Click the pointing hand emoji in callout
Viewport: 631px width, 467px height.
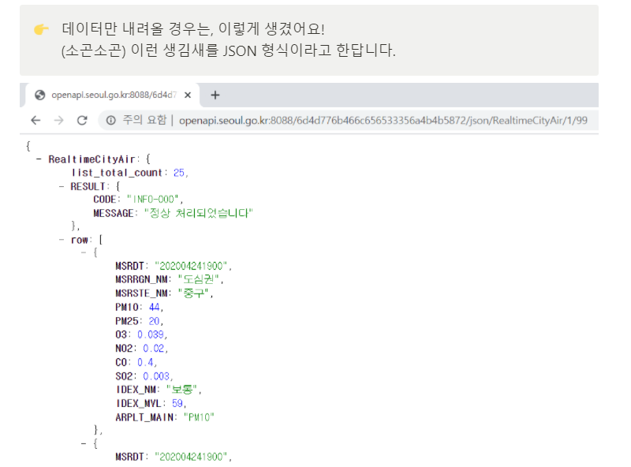point(41,29)
